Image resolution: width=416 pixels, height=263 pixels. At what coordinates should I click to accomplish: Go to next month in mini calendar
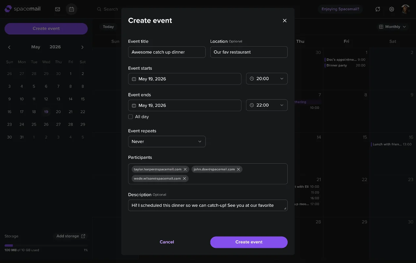[82, 47]
